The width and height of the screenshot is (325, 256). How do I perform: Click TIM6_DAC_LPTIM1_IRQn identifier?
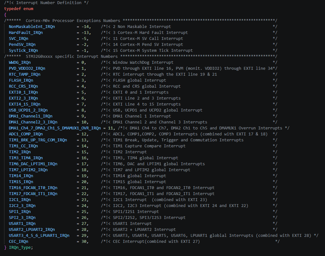tap(33, 164)
